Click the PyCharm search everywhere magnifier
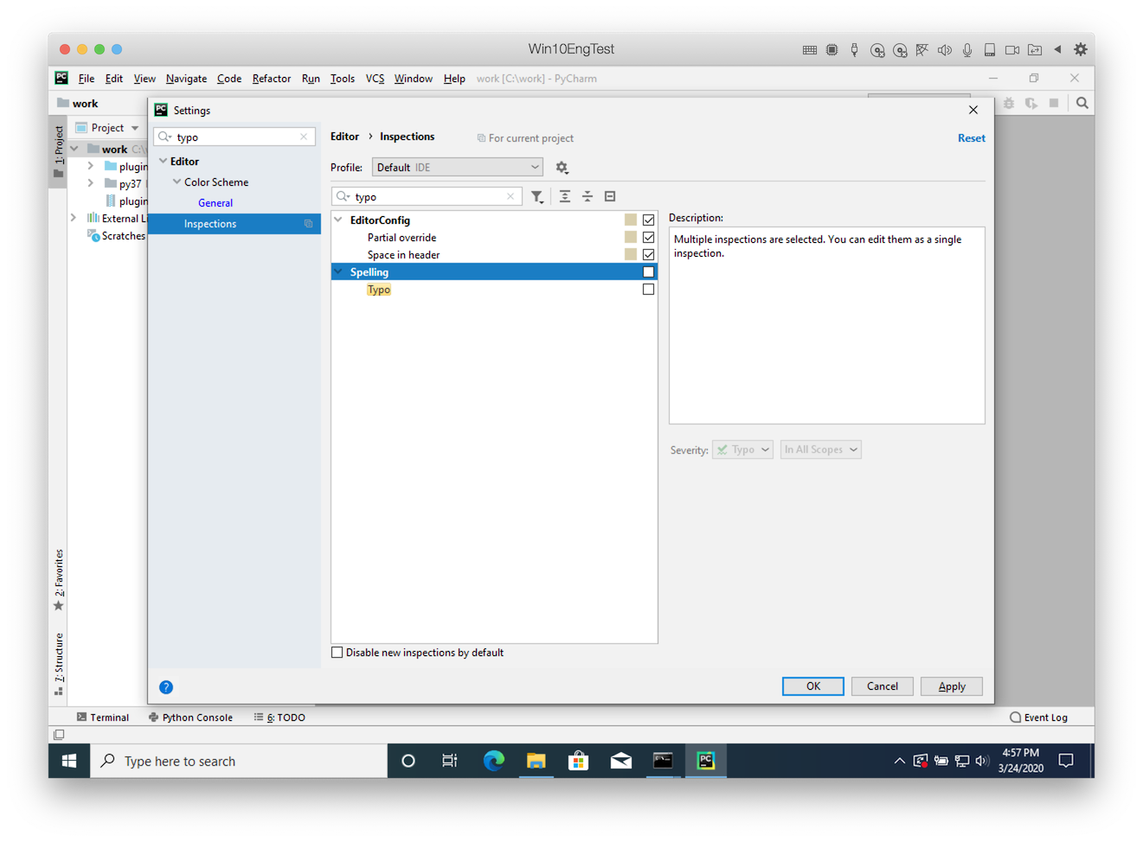Image resolution: width=1143 pixels, height=842 pixels. click(x=1082, y=103)
